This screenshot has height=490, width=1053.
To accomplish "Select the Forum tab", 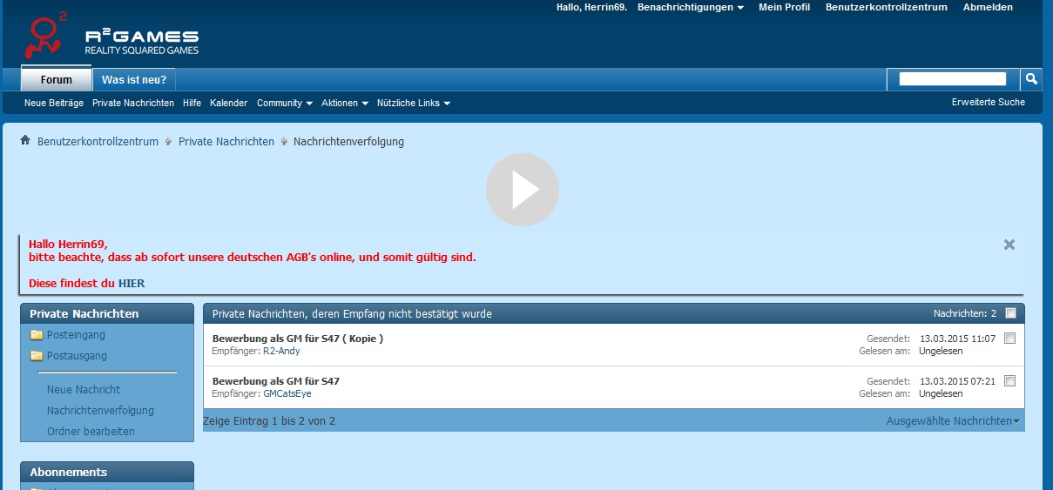I will pos(57,80).
